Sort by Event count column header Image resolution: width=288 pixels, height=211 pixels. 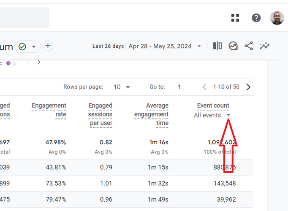[x=213, y=105]
